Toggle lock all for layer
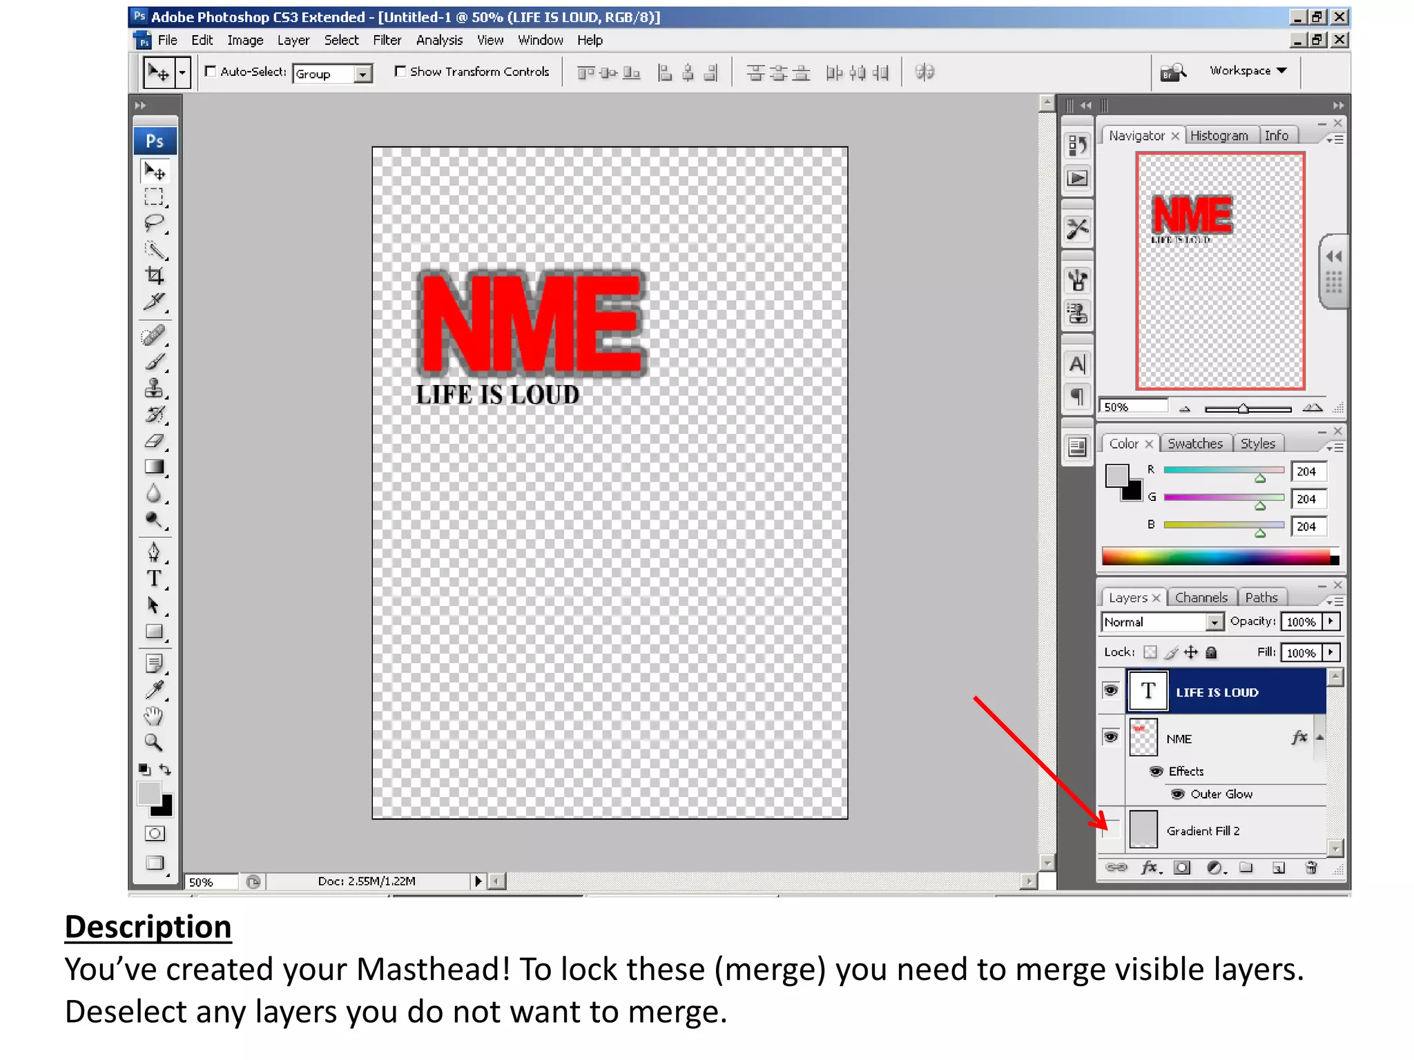The width and height of the screenshot is (1414, 1060). (1211, 652)
